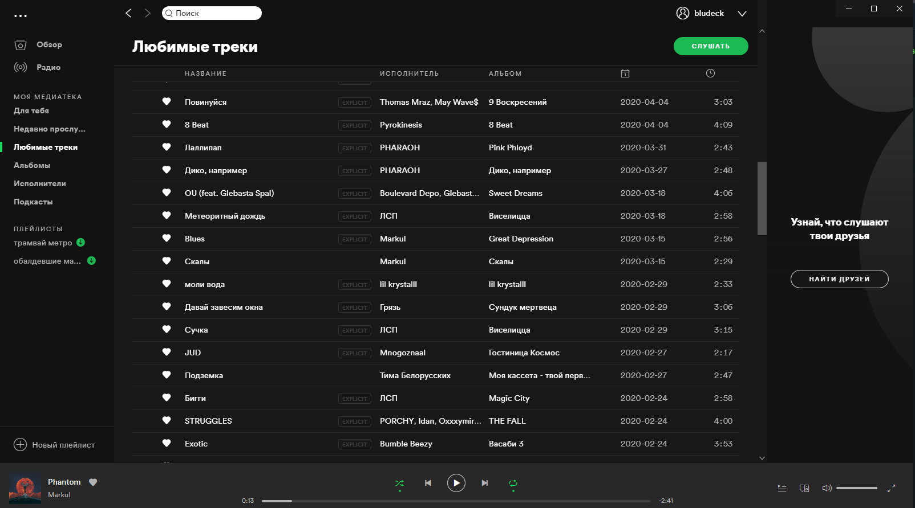
Task: Sort by duration clock icon
Action: pos(710,73)
